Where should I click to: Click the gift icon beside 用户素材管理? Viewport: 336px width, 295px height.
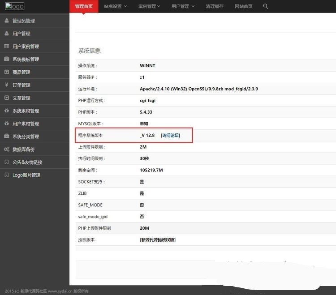(x=7, y=123)
